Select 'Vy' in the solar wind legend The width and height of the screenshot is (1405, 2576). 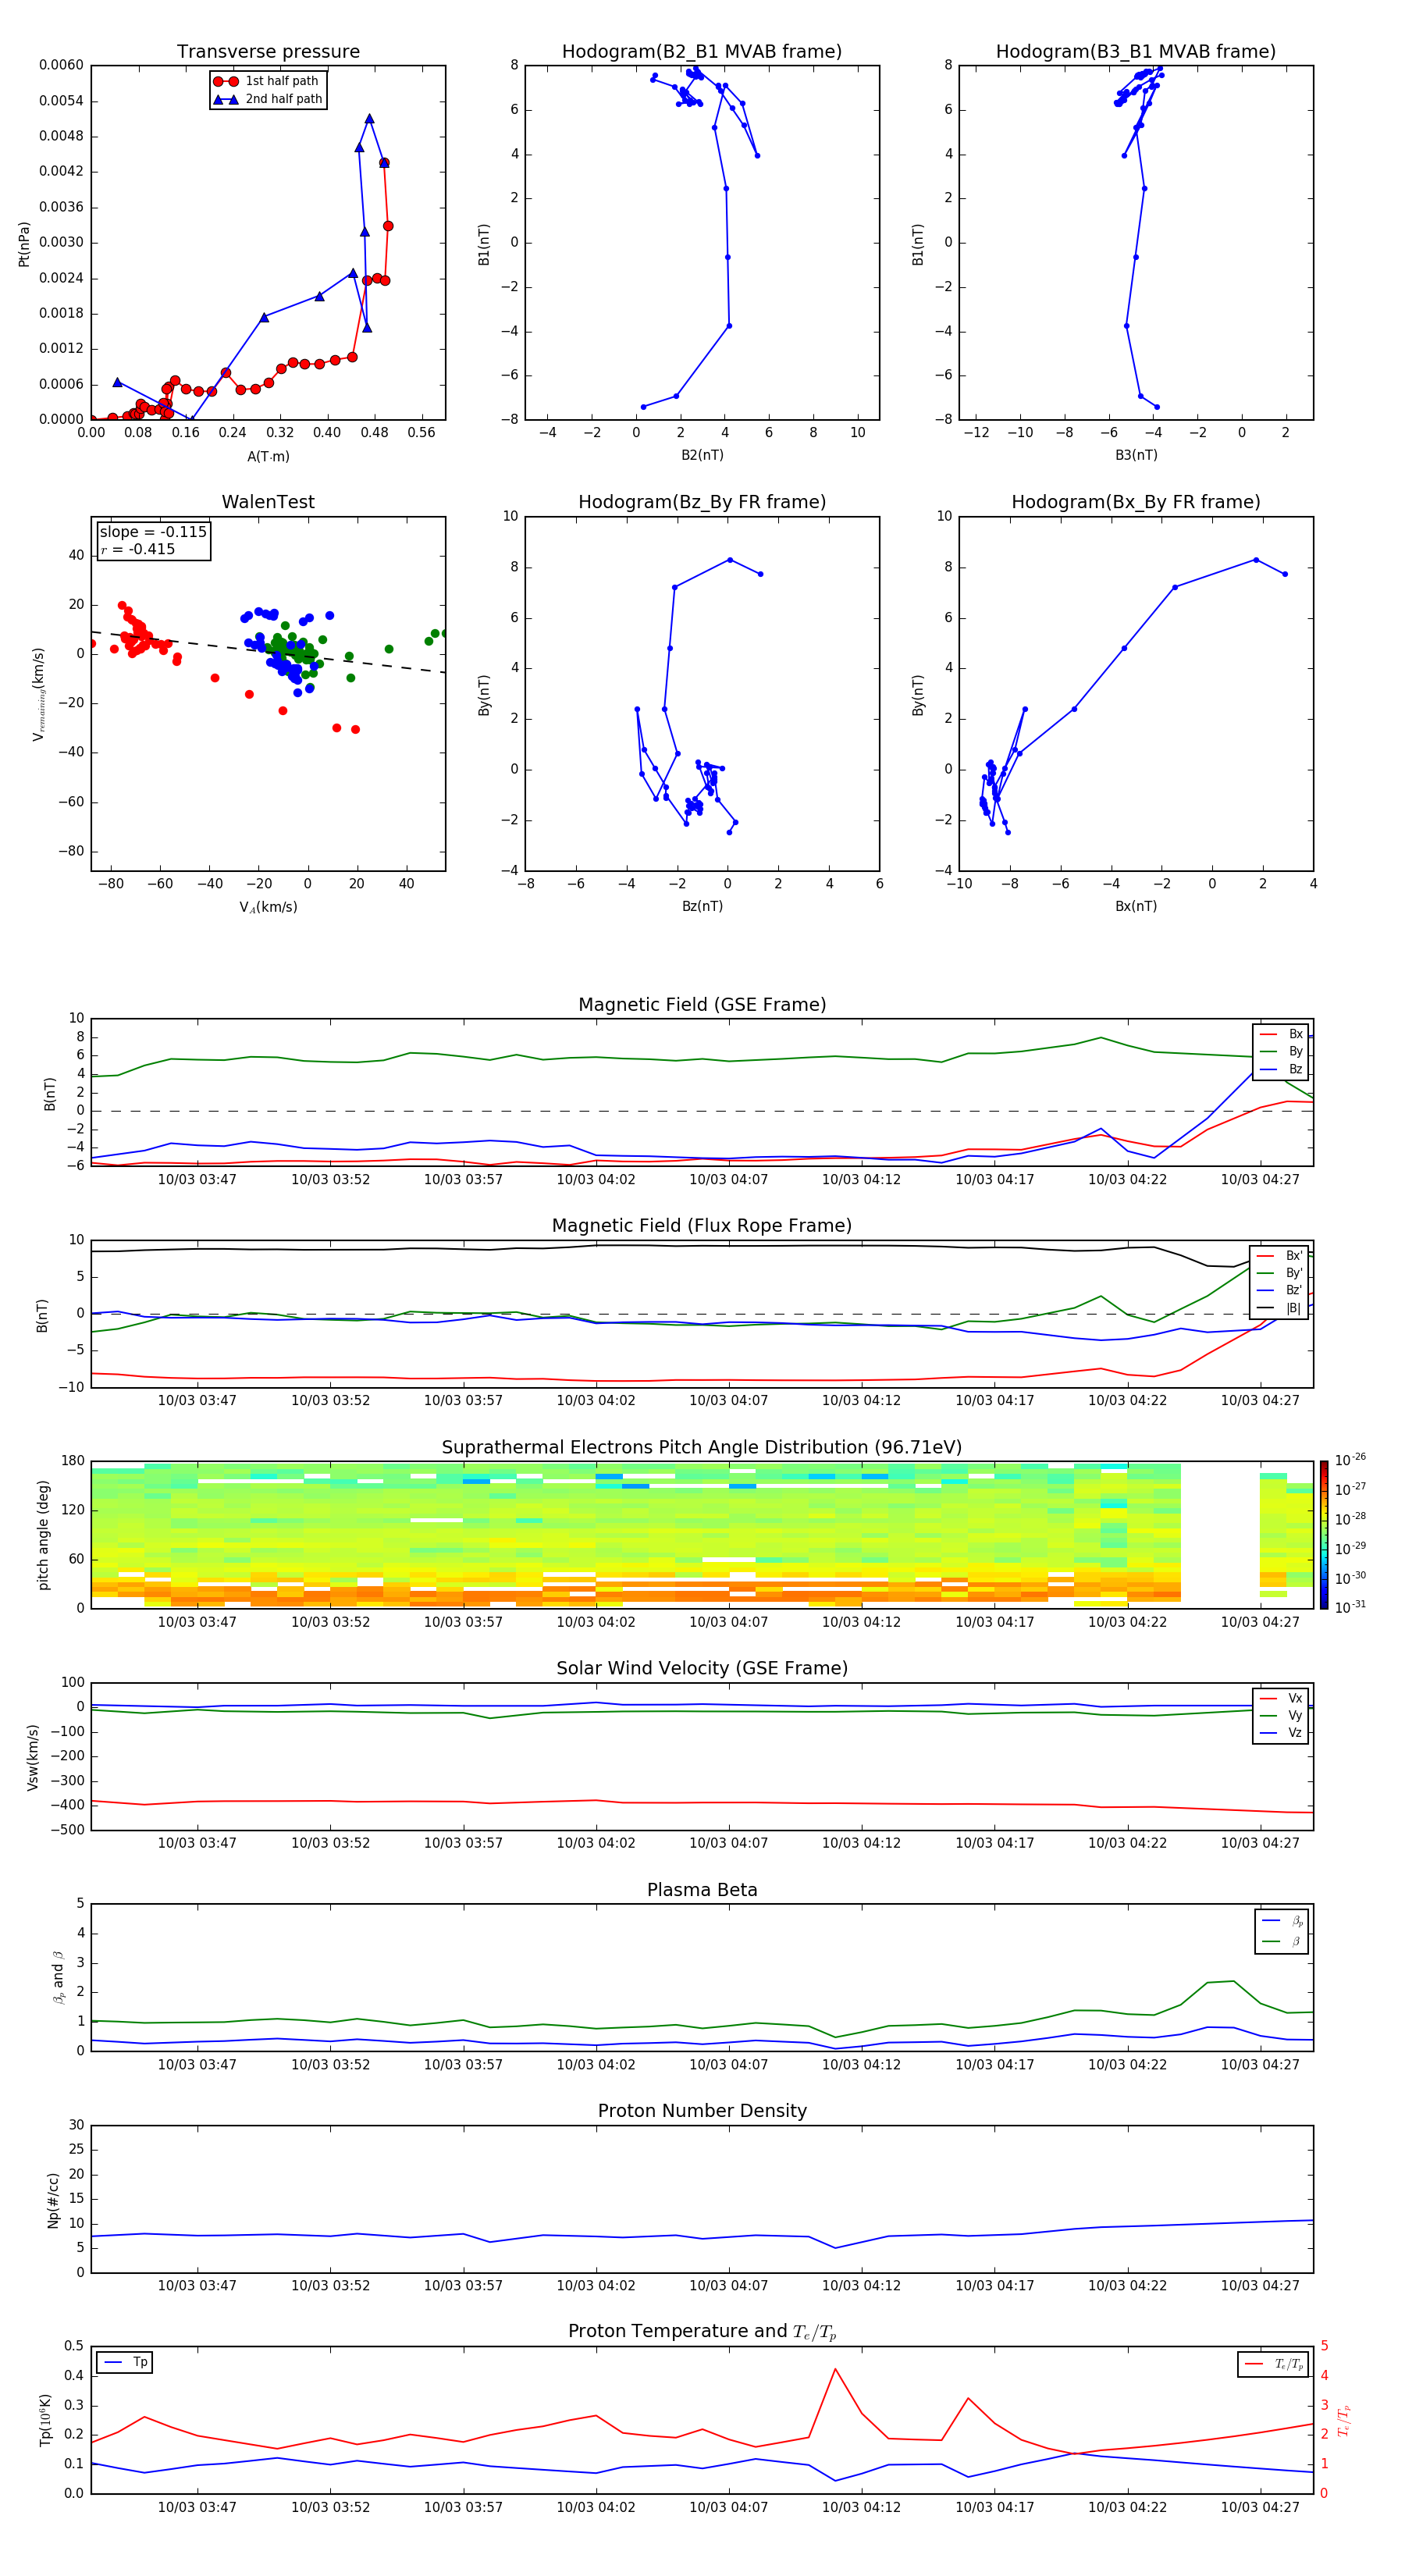click(x=1282, y=1715)
